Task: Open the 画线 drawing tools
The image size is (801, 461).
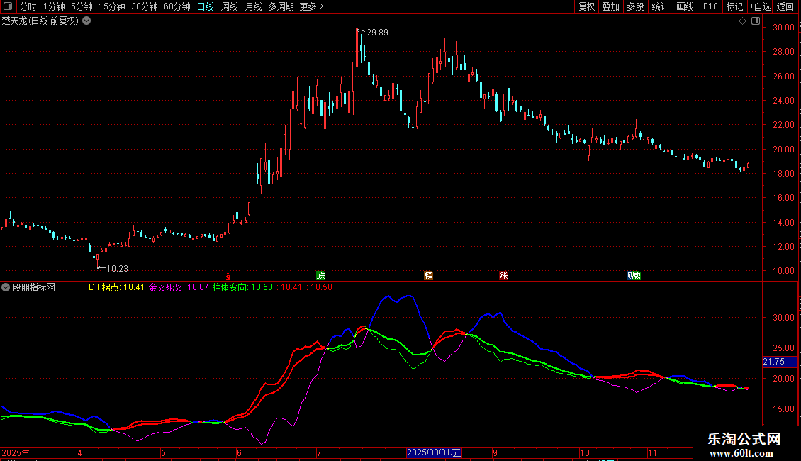Action: coord(685,7)
